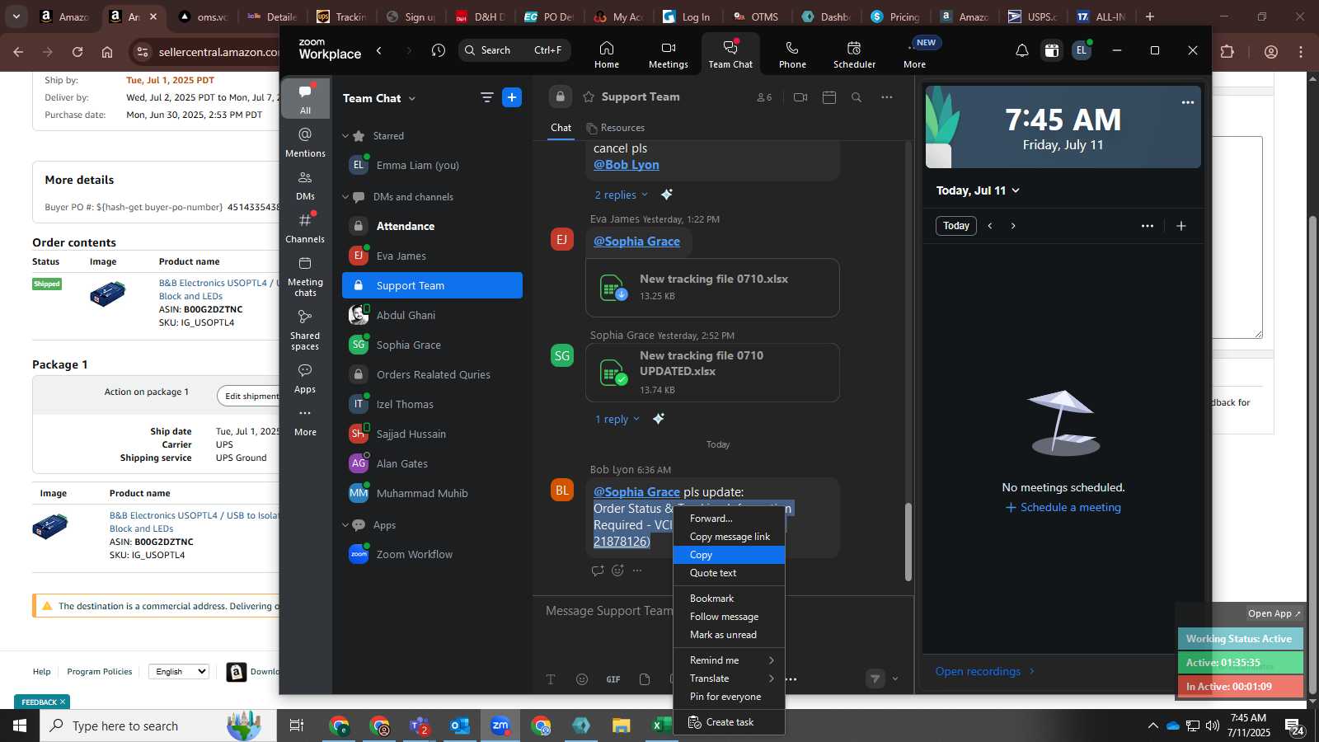Open the Phone tab in Zoom
Viewport: 1319px width, 742px height.
point(792,54)
